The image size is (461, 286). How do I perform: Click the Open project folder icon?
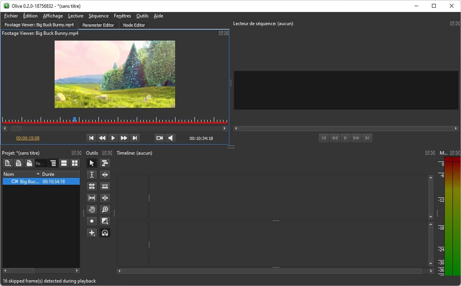[x=29, y=163]
